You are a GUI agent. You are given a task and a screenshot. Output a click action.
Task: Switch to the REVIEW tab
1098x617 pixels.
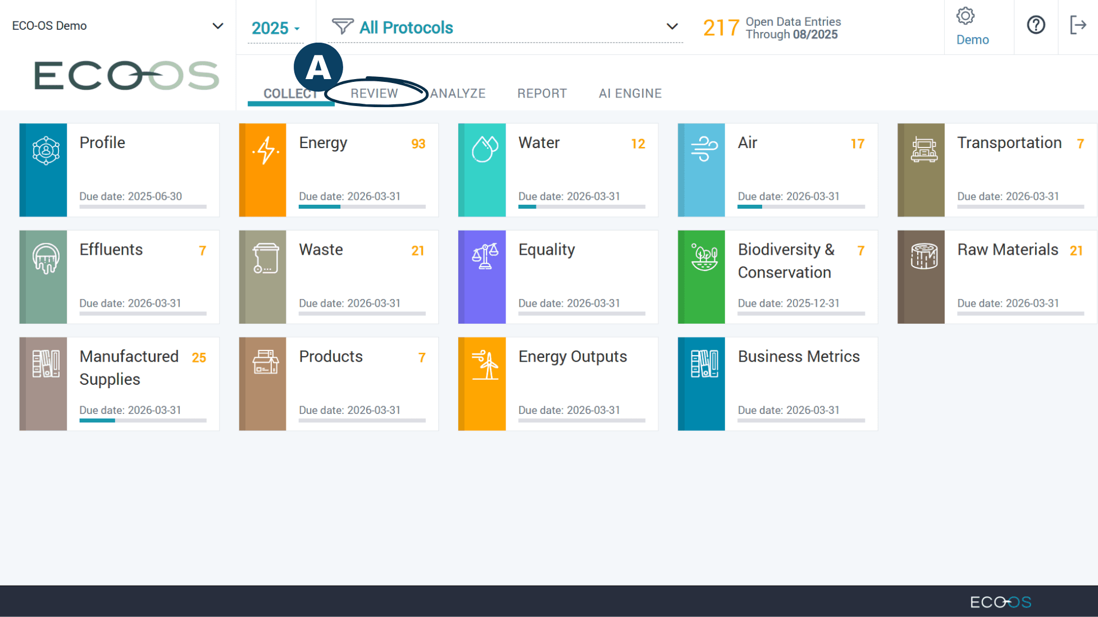(374, 94)
